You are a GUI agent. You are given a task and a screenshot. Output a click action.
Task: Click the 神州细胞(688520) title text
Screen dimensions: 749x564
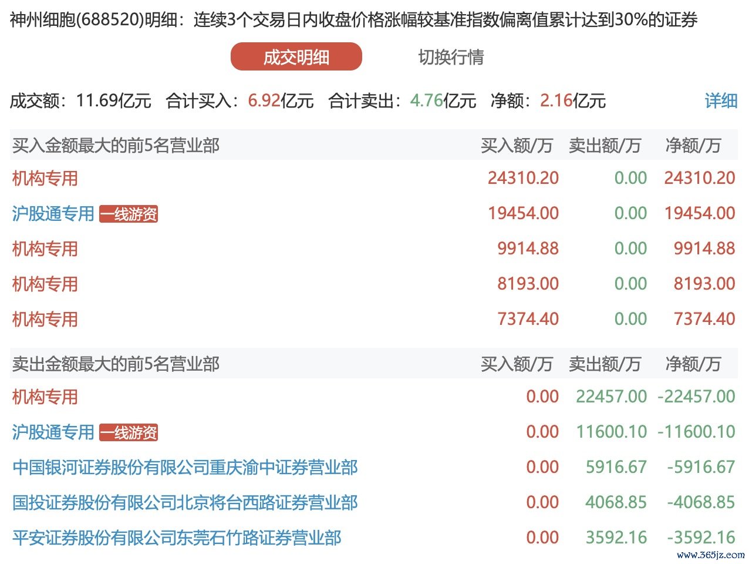(x=76, y=20)
